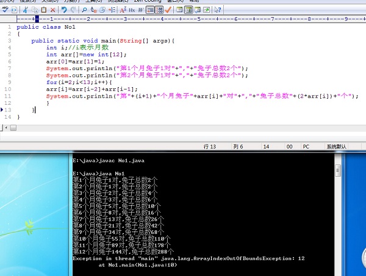Click the ruler column marker at 1
This screenshot has height=276, width=366.
(x=52, y=19)
